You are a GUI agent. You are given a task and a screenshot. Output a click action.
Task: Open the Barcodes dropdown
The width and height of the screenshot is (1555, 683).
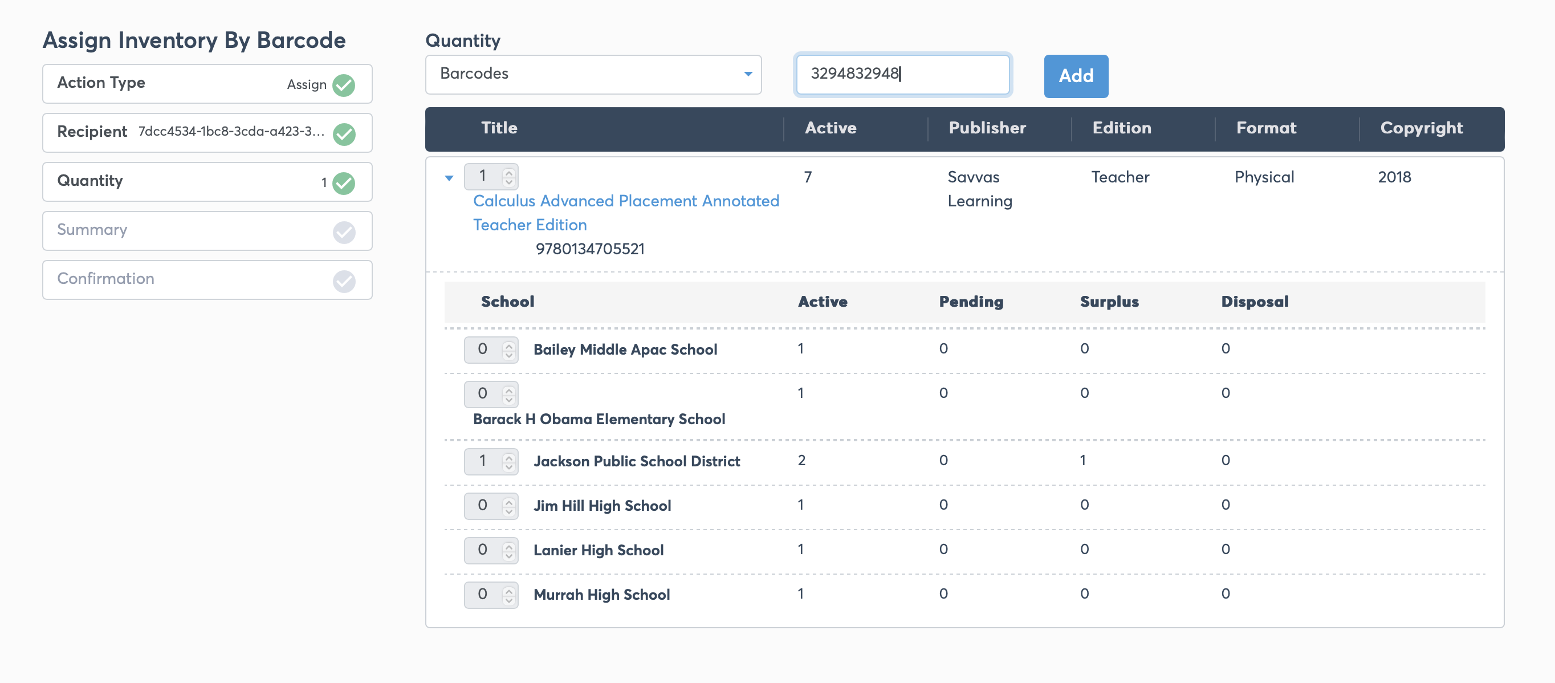593,74
